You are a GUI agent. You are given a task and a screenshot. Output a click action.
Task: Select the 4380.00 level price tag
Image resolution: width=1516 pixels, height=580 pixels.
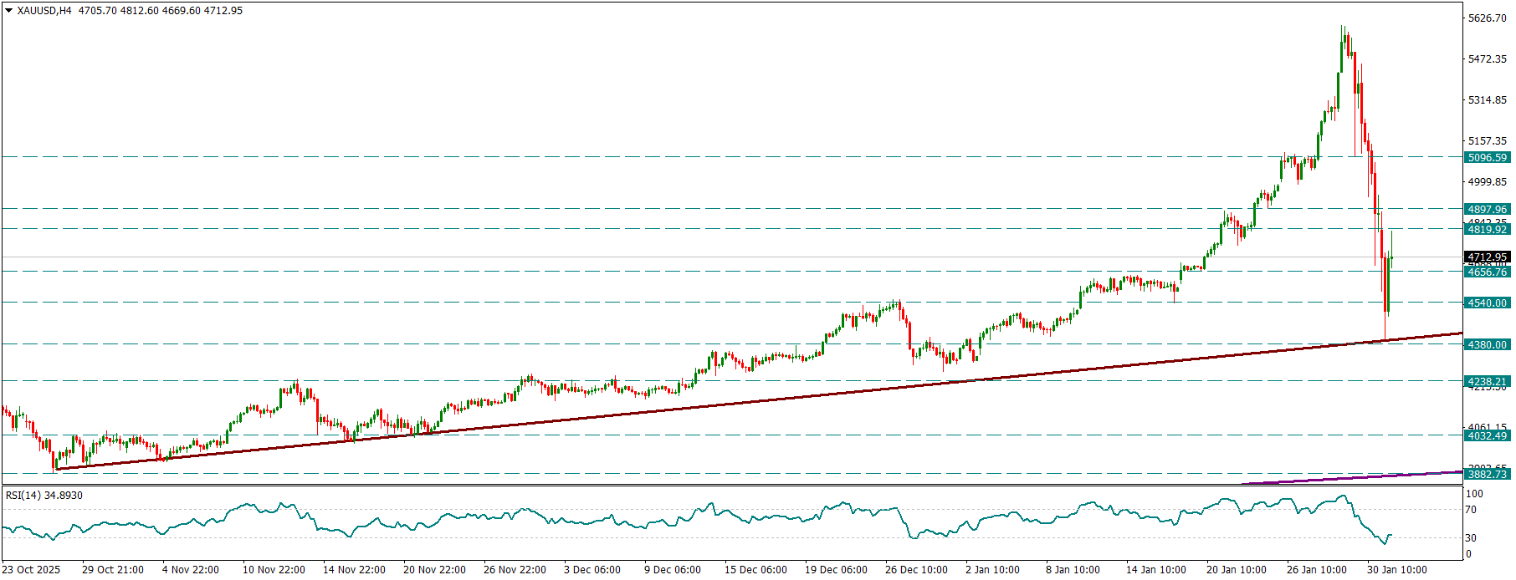(x=1487, y=344)
